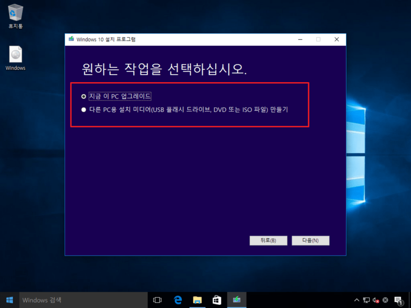The image size is (411, 308).
Task: Select the Windows disc image desktop icon
Action: [x=15, y=58]
